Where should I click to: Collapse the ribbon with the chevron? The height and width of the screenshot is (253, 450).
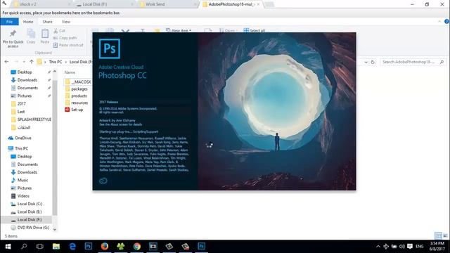439,22
